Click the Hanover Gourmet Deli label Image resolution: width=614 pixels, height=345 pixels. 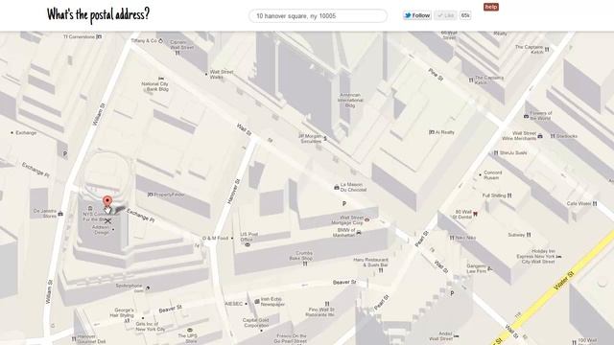coord(91,338)
